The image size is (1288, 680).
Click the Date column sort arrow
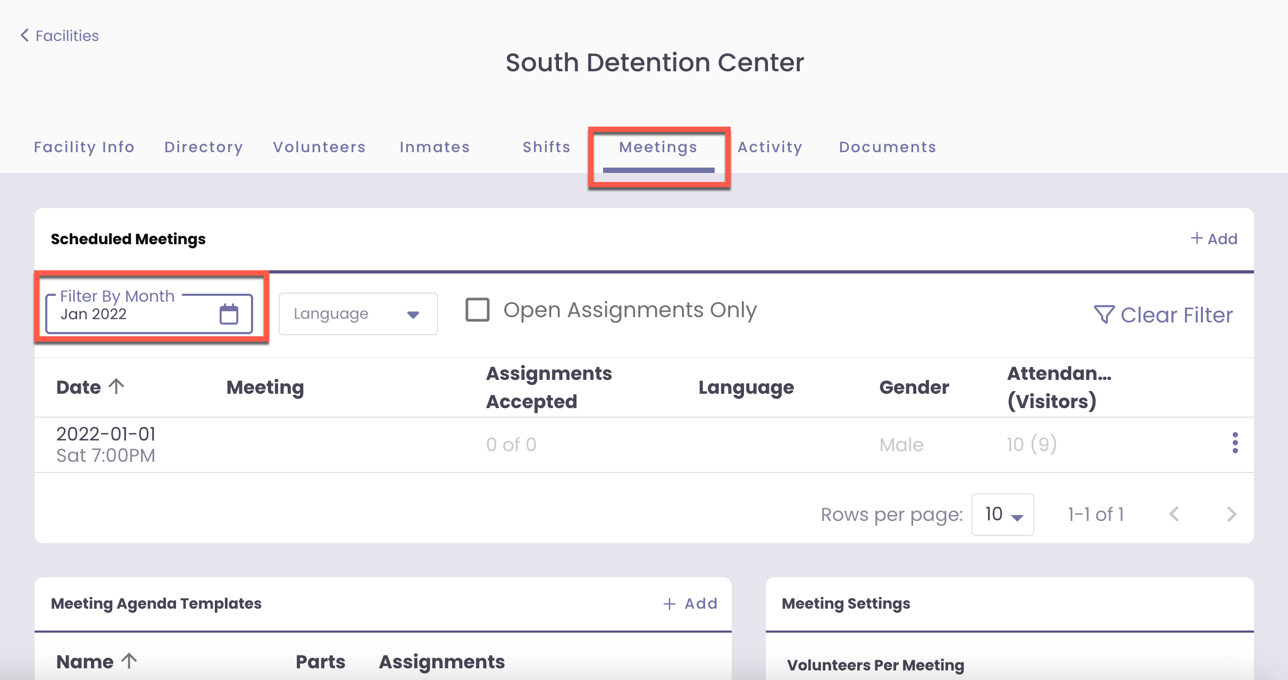click(x=116, y=386)
